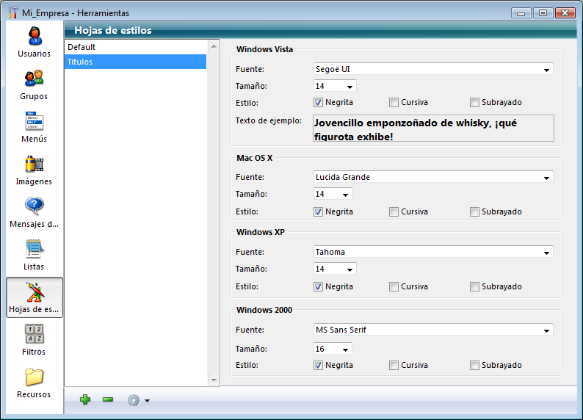Viewport: 583px width, 420px height.
Task: Open Tamaño dropdown under Windows 2000
Action: coord(332,349)
